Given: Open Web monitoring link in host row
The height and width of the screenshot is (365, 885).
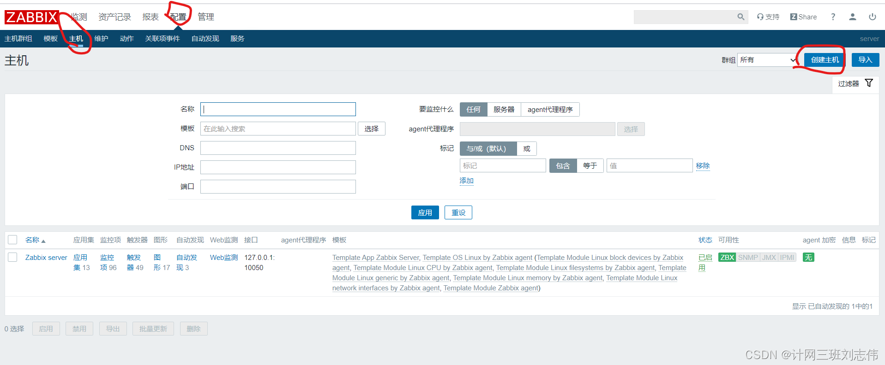Looking at the screenshot, I should click(x=224, y=258).
